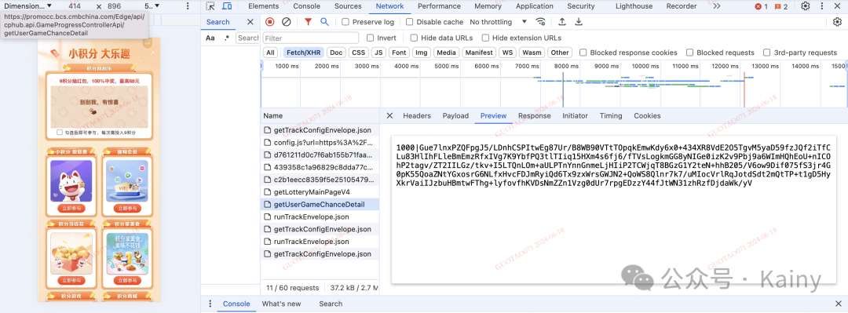The height and width of the screenshot is (313, 848).
Task: Filter requests by WS type
Action: click(506, 53)
